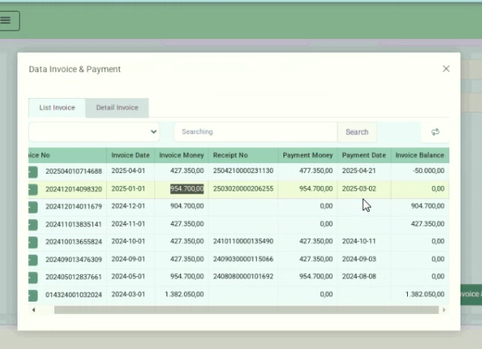Click green row icon for invoice 202410013655824
This screenshot has width=482, height=349.
33,242
